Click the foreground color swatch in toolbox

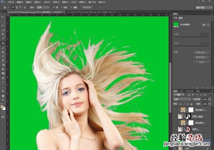(x=2, y=107)
